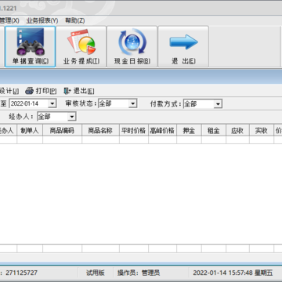Expand the 付款方式 dropdown

click(x=218, y=104)
